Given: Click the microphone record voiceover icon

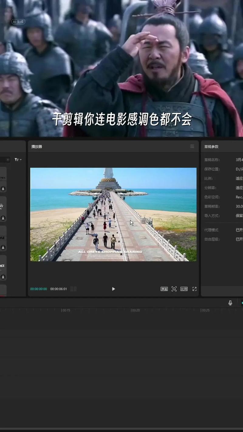Looking at the screenshot, I should pos(230,303).
